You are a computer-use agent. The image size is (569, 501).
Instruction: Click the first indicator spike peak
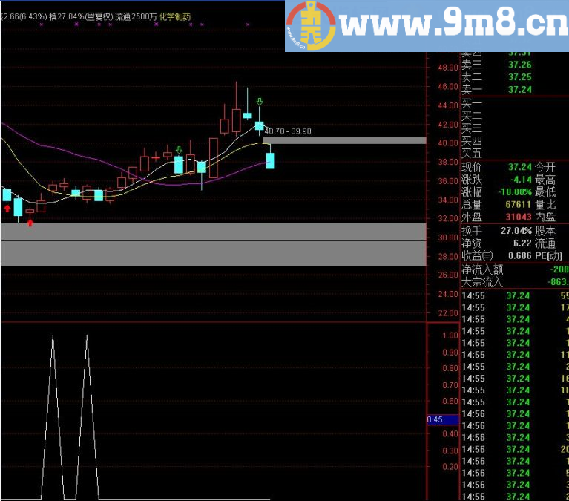coord(53,336)
